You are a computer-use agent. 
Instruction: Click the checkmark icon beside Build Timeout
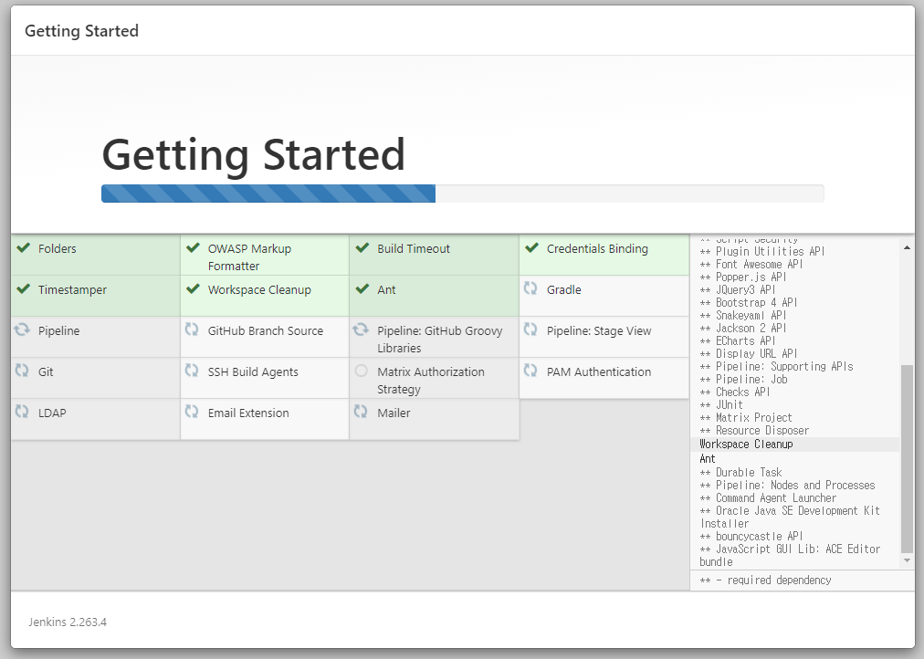[362, 248]
